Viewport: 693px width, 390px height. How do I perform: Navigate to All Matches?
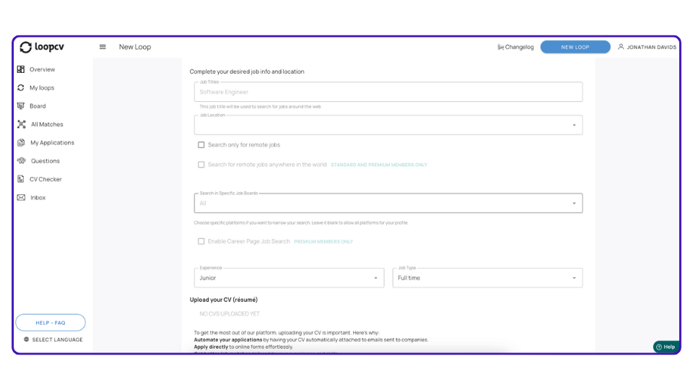pyautogui.click(x=47, y=124)
